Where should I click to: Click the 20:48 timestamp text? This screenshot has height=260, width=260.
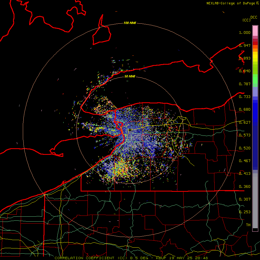pyautogui.click(x=202, y=258)
